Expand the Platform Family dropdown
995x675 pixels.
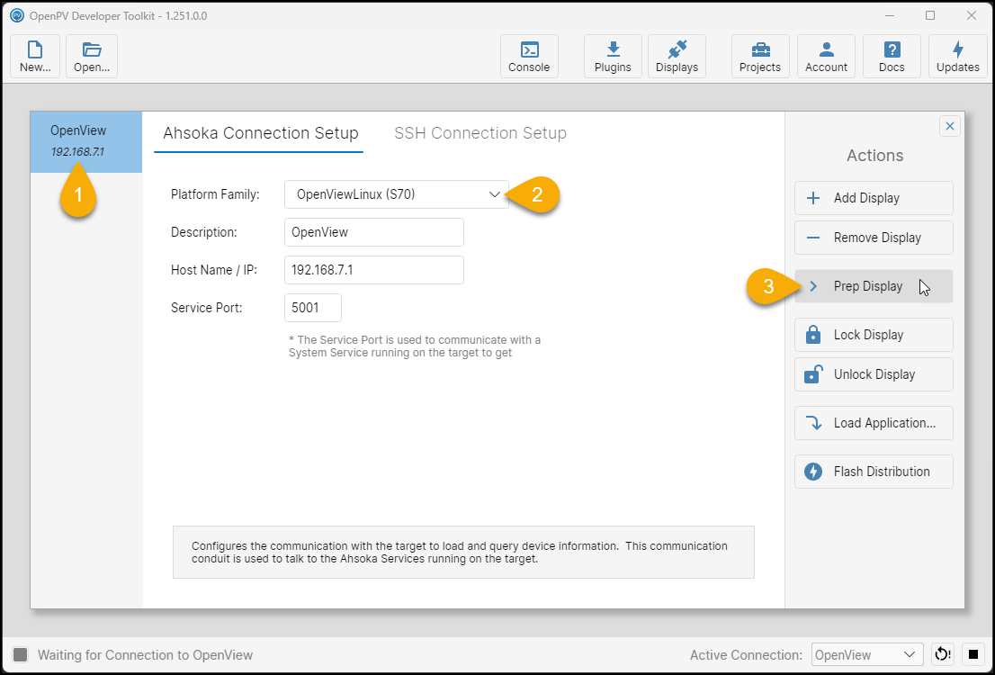point(397,194)
